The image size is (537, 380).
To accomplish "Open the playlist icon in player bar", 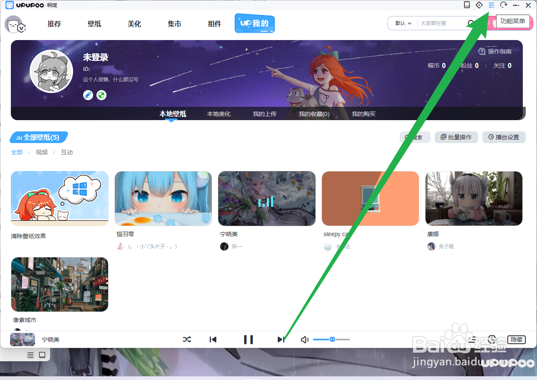I will 472,340.
